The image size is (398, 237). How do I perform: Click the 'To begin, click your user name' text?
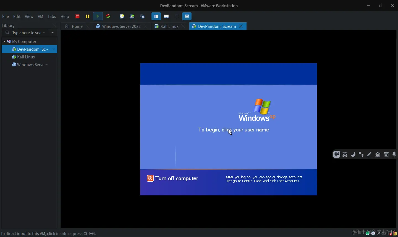(x=234, y=130)
